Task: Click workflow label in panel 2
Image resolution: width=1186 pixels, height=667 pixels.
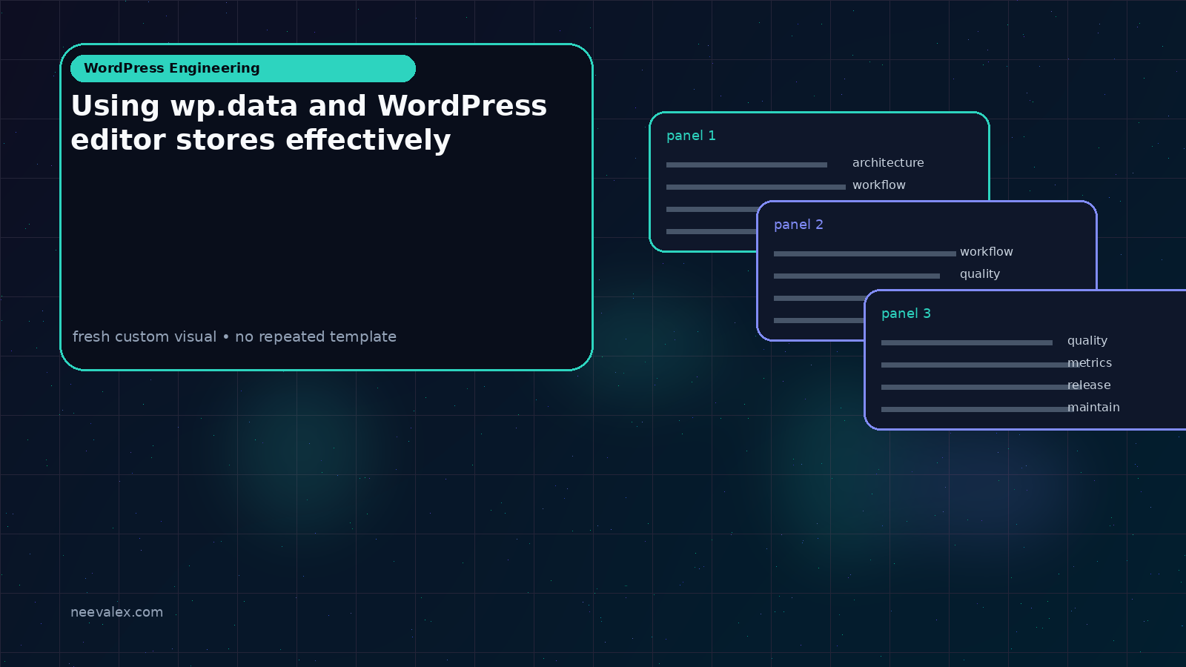Action: coord(987,251)
